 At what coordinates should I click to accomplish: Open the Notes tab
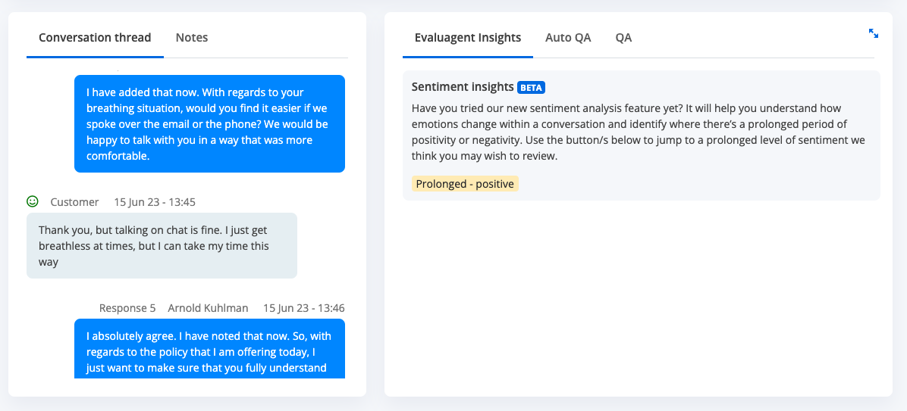191,38
